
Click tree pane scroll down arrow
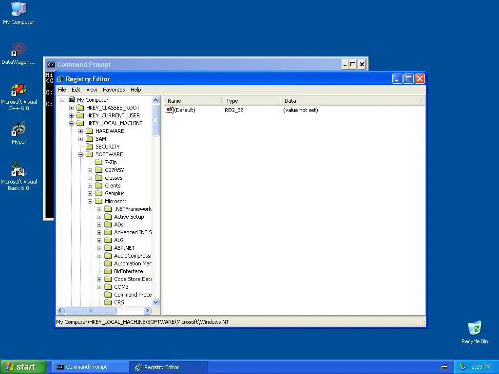155,302
